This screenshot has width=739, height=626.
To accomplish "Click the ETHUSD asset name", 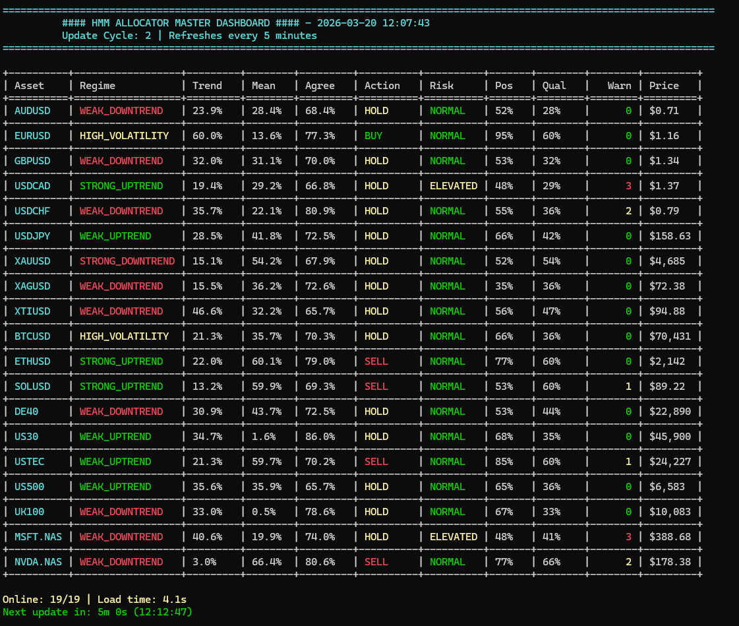I will point(32,361).
